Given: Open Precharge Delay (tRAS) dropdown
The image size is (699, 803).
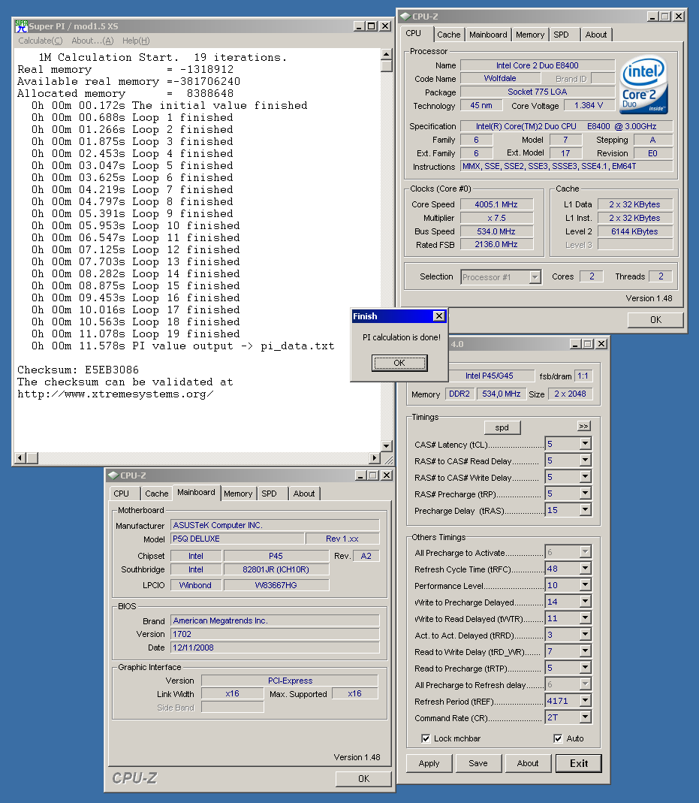Looking at the screenshot, I should 586,510.
